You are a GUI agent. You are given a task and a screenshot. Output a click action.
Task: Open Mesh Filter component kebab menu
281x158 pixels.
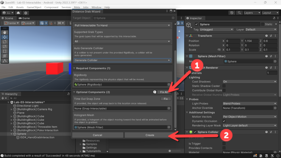pos(275,56)
